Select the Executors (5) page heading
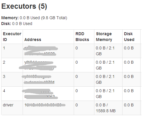Image resolution: width=142 pixels, height=116 pixels. pos(24,6)
